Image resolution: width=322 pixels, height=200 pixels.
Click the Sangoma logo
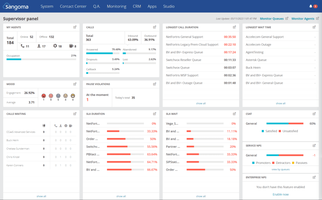coord(16,6)
